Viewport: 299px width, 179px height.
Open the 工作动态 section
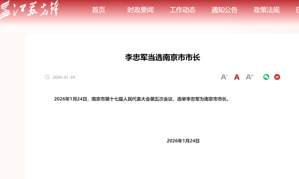[x=182, y=10]
